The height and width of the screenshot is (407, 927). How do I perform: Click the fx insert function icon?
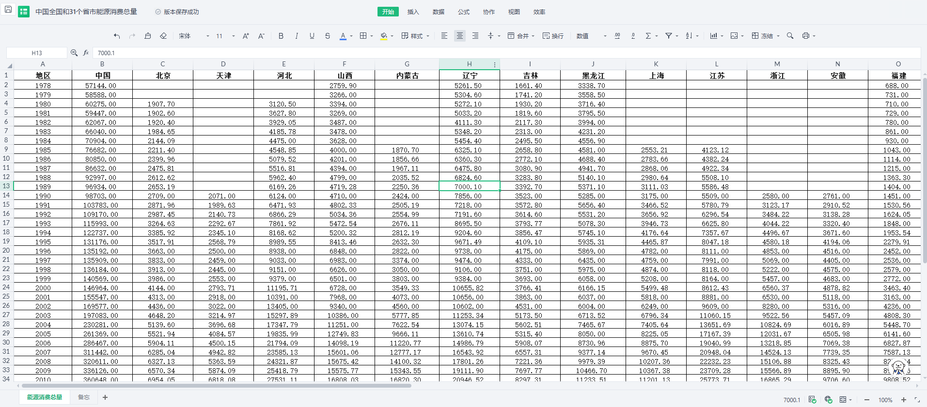point(86,53)
